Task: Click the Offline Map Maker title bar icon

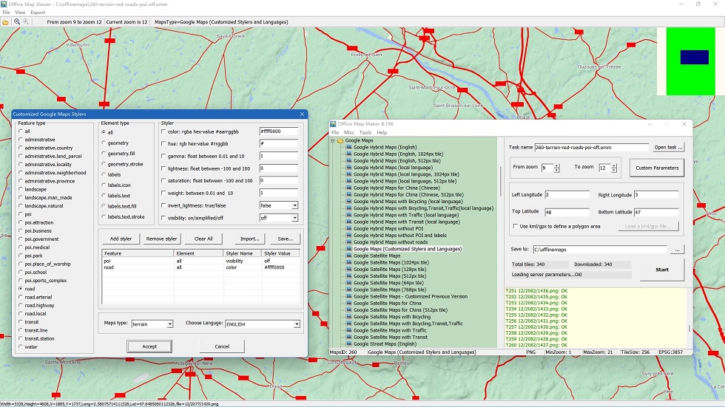Action: 333,123
